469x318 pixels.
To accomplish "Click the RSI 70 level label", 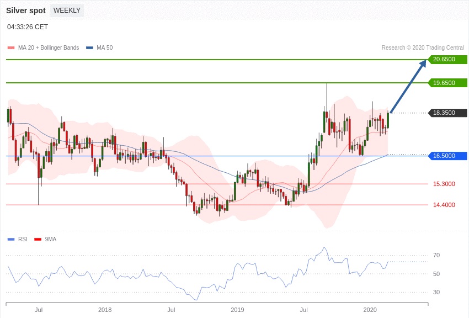I will pyautogui.click(x=436, y=255).
